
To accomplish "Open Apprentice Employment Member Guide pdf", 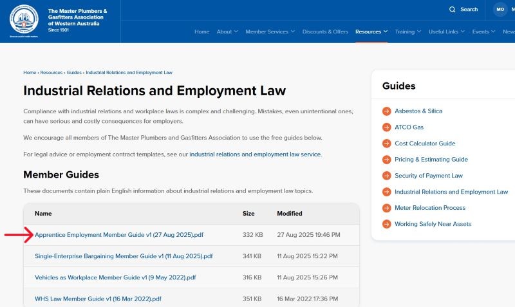I will tap(119, 235).
